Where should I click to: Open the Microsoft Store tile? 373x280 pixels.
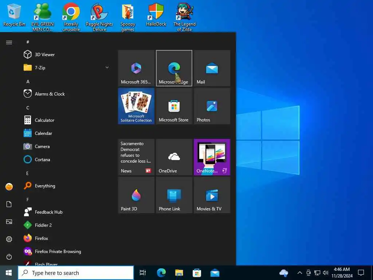(174, 106)
